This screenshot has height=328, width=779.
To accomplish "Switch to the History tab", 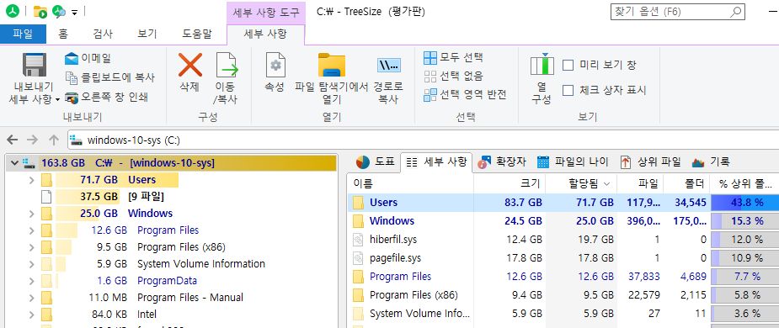I will (712, 161).
